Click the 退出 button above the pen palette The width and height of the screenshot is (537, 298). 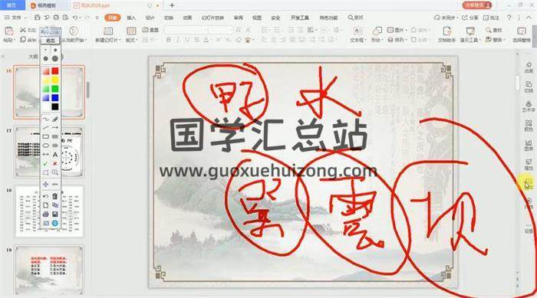tap(51, 41)
